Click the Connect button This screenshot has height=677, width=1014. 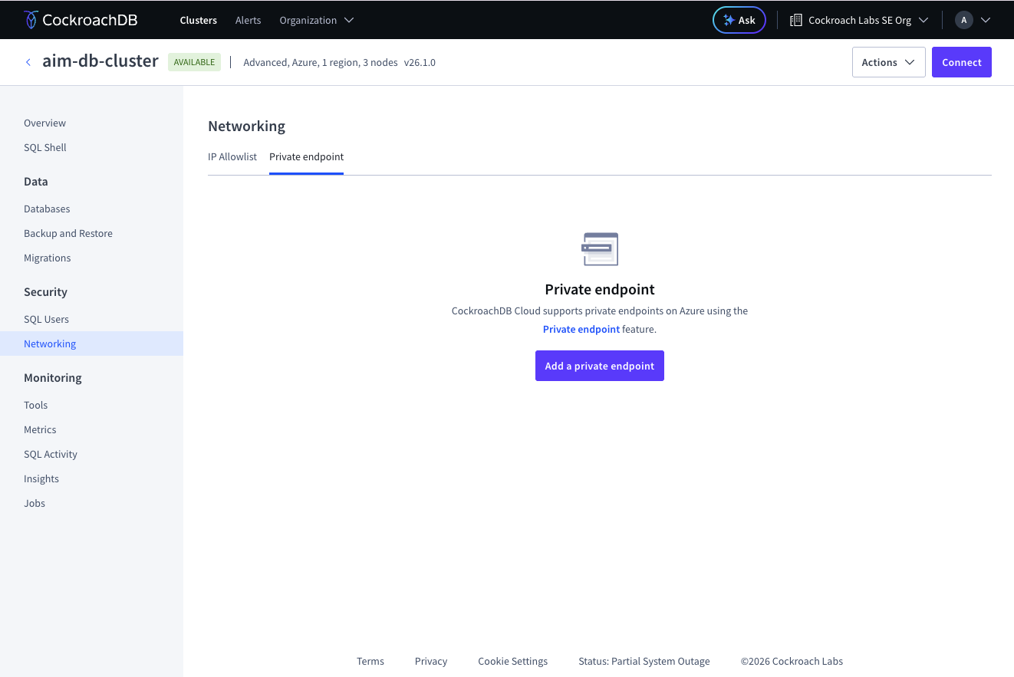pyautogui.click(x=962, y=62)
